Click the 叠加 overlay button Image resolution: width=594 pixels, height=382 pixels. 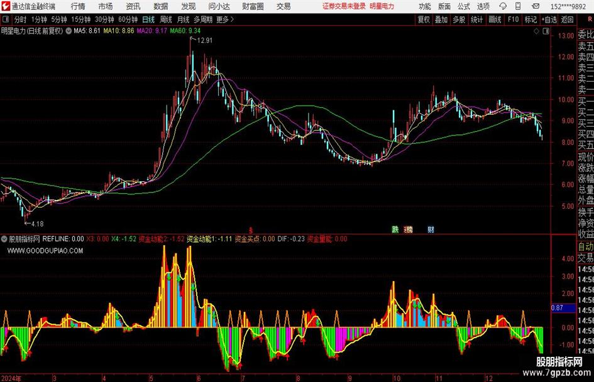tap(441, 19)
